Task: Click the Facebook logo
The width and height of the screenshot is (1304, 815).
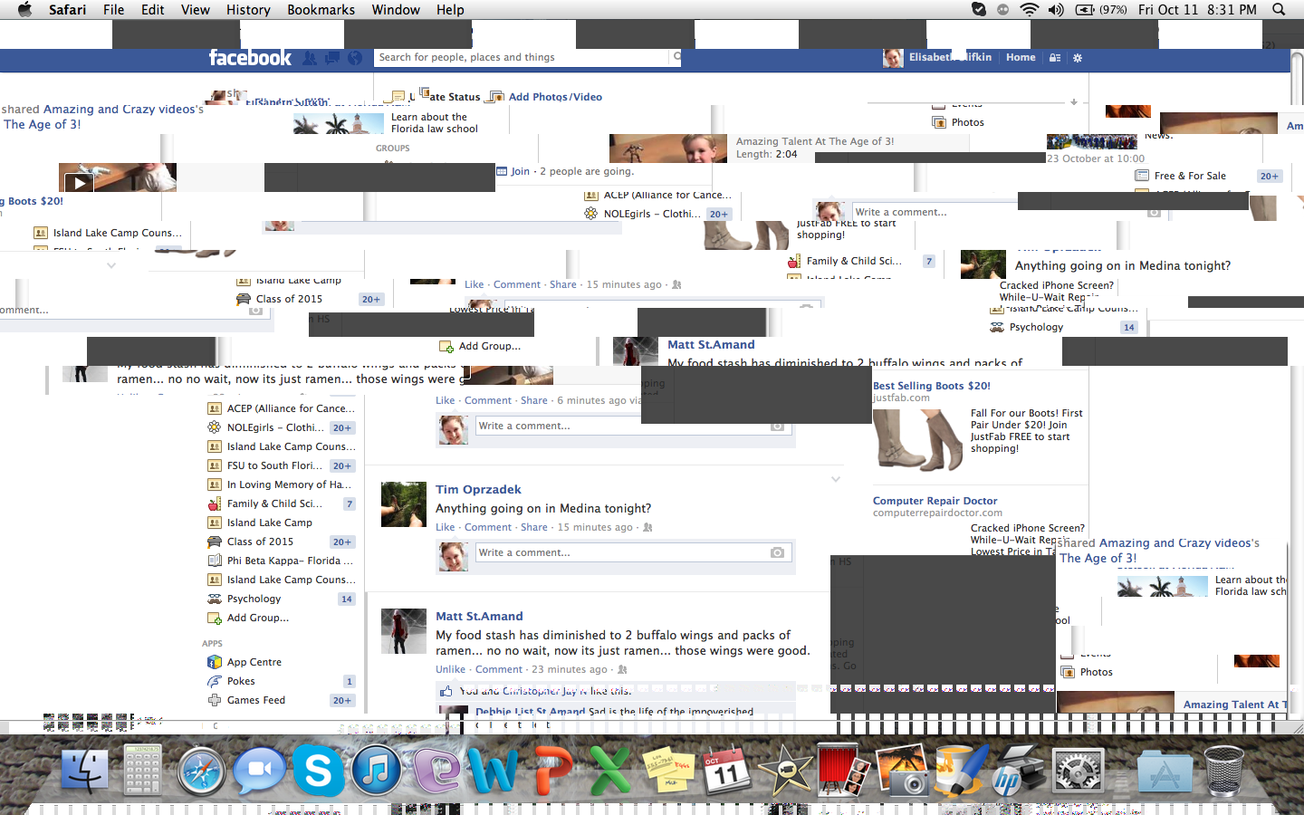Action: 250,58
